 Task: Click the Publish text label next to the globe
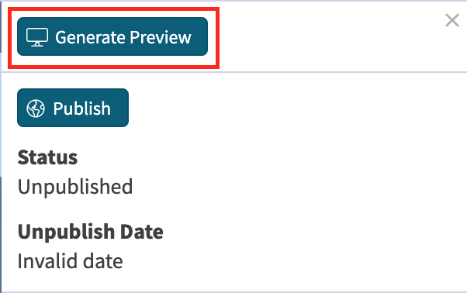[82, 109]
